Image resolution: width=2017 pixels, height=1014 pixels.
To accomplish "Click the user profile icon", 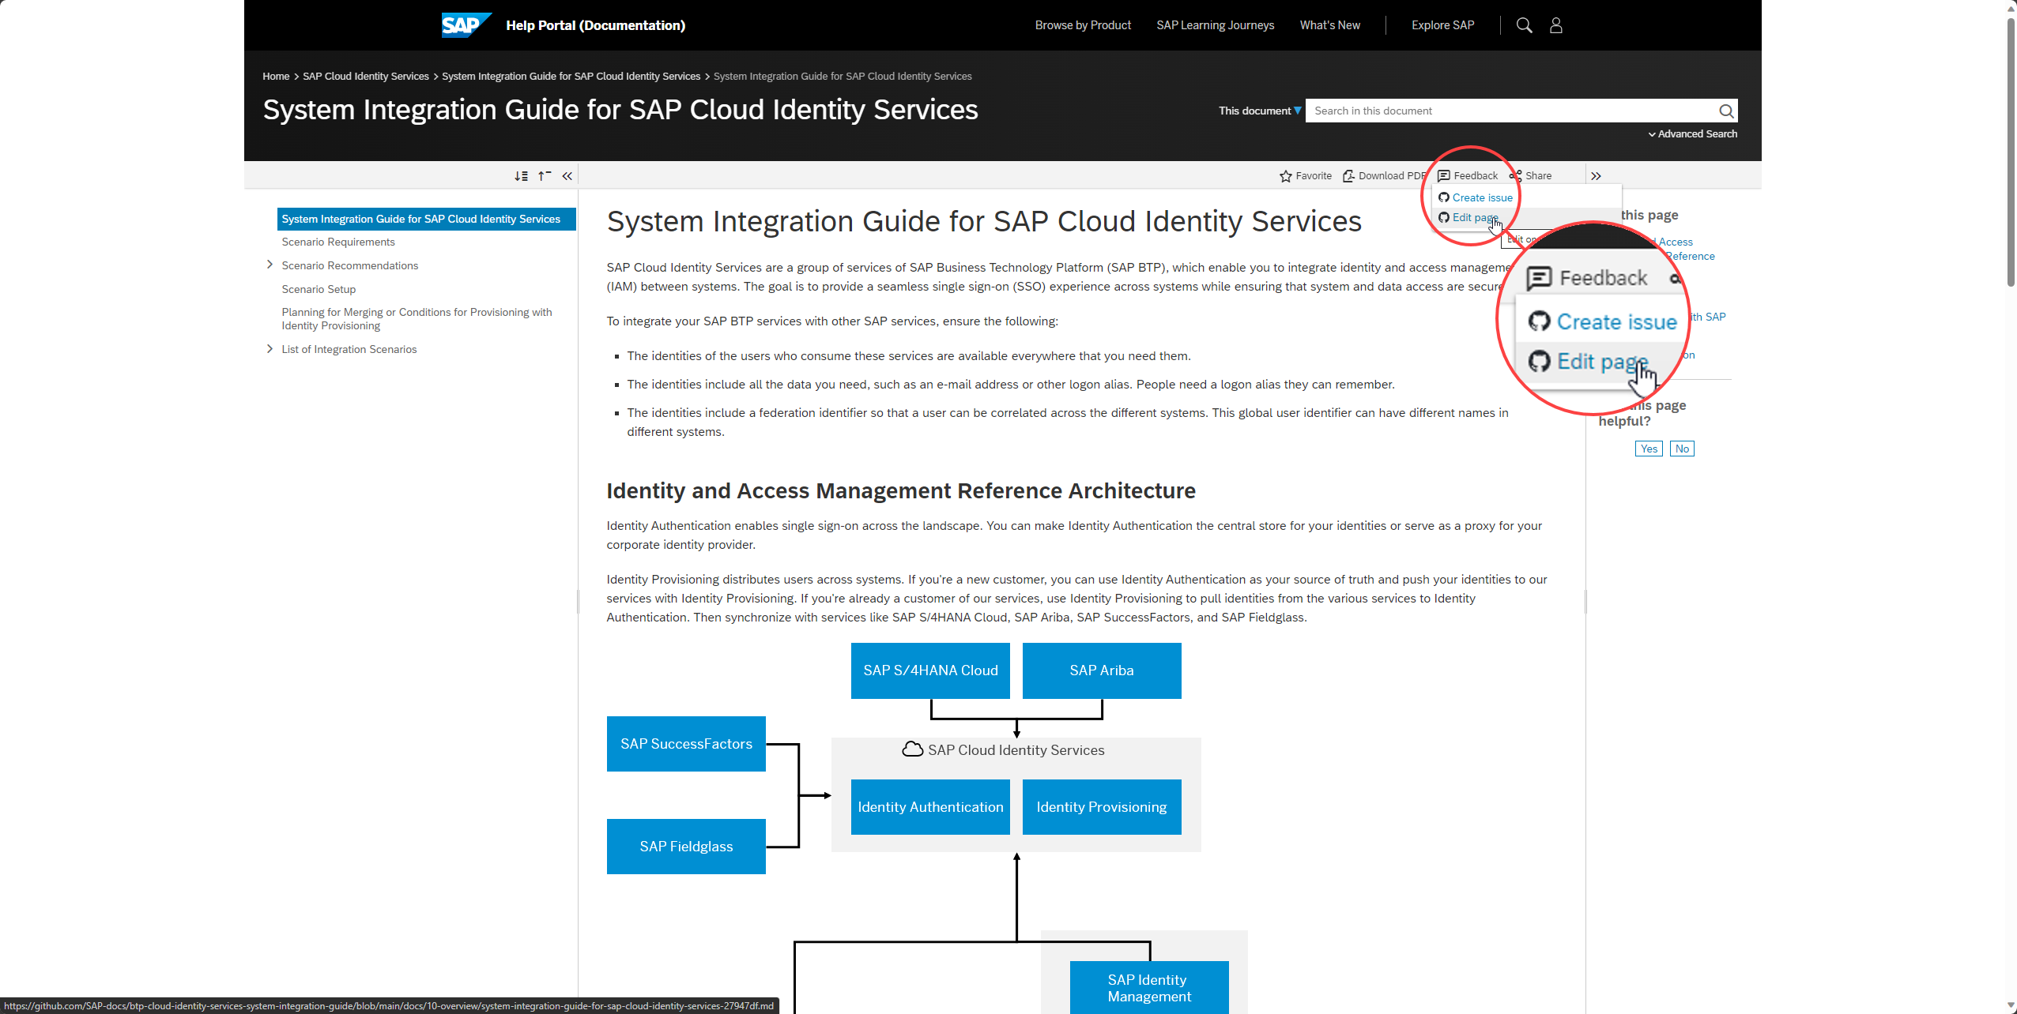I will point(1555,25).
